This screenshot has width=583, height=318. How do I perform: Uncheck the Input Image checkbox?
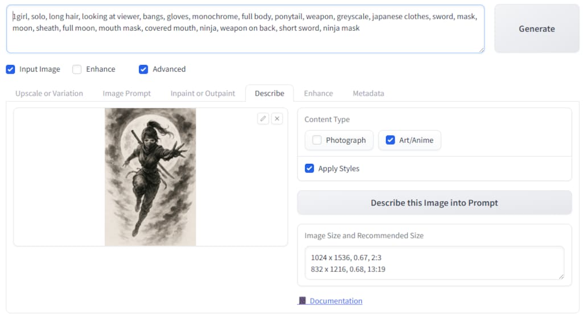point(10,69)
